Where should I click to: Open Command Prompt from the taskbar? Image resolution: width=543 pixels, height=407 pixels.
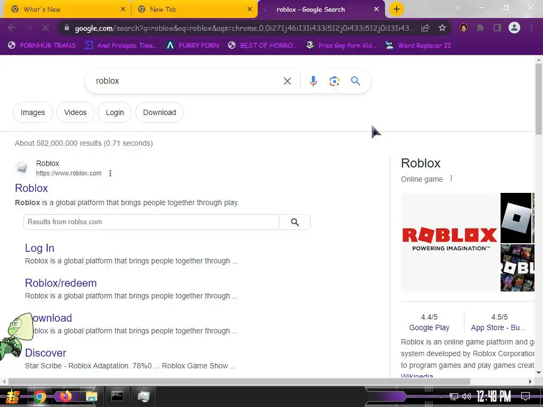[117, 396]
